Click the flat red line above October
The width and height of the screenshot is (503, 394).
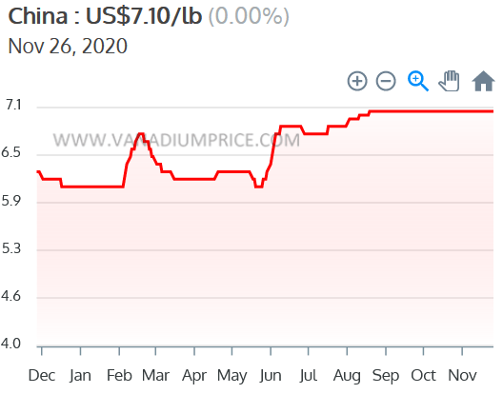tap(423, 111)
